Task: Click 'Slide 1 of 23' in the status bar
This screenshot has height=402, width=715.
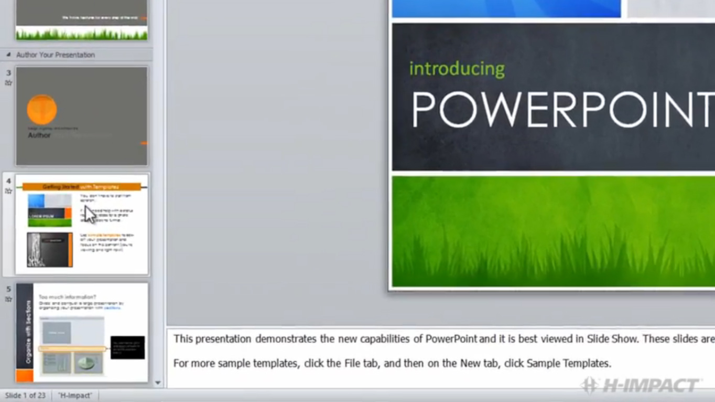Action: (x=25, y=395)
